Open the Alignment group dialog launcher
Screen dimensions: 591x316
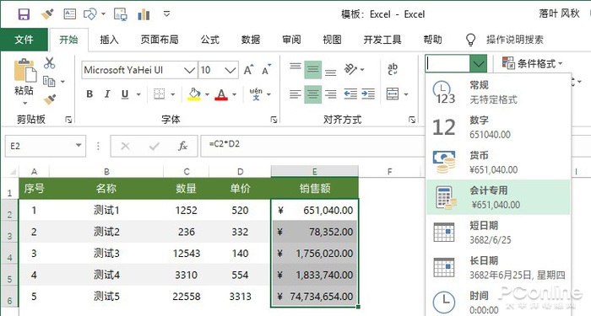coord(412,120)
